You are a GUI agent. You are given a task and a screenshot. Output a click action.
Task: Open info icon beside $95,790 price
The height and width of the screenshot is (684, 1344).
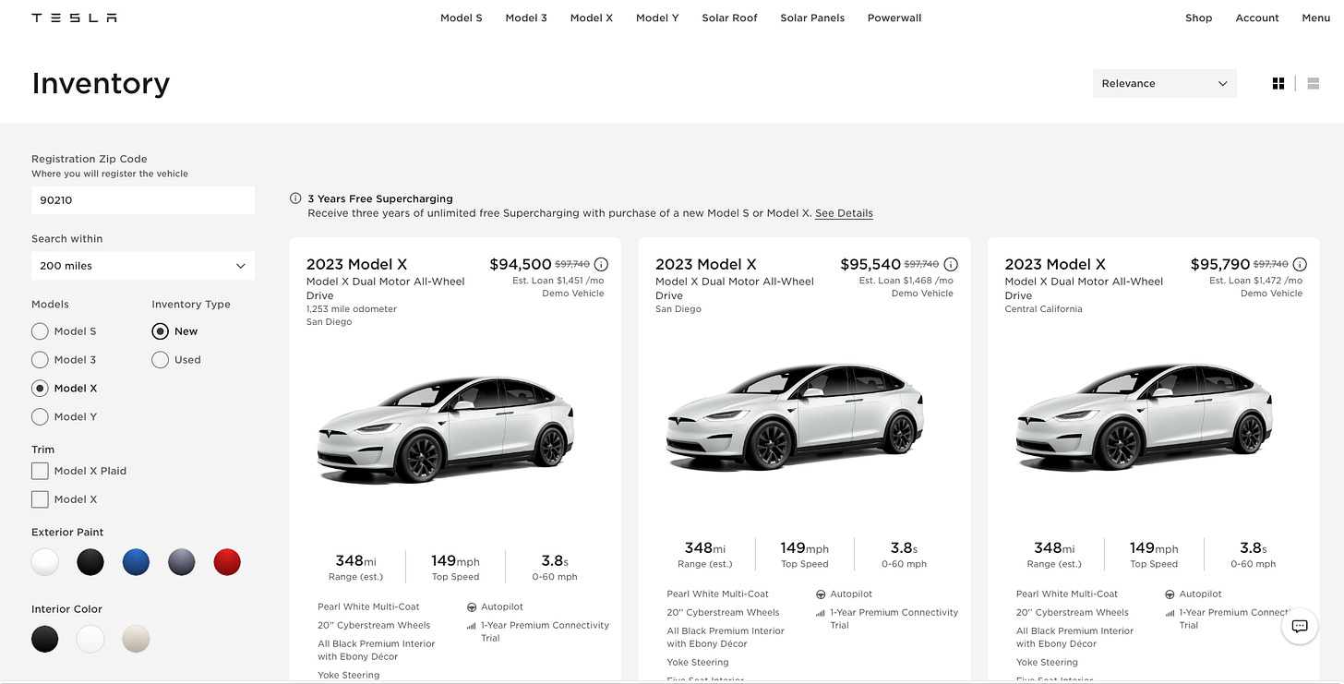click(x=1300, y=264)
